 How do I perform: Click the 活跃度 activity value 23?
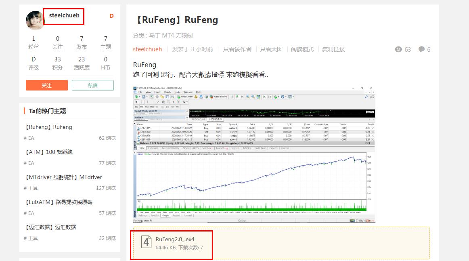[82, 59]
